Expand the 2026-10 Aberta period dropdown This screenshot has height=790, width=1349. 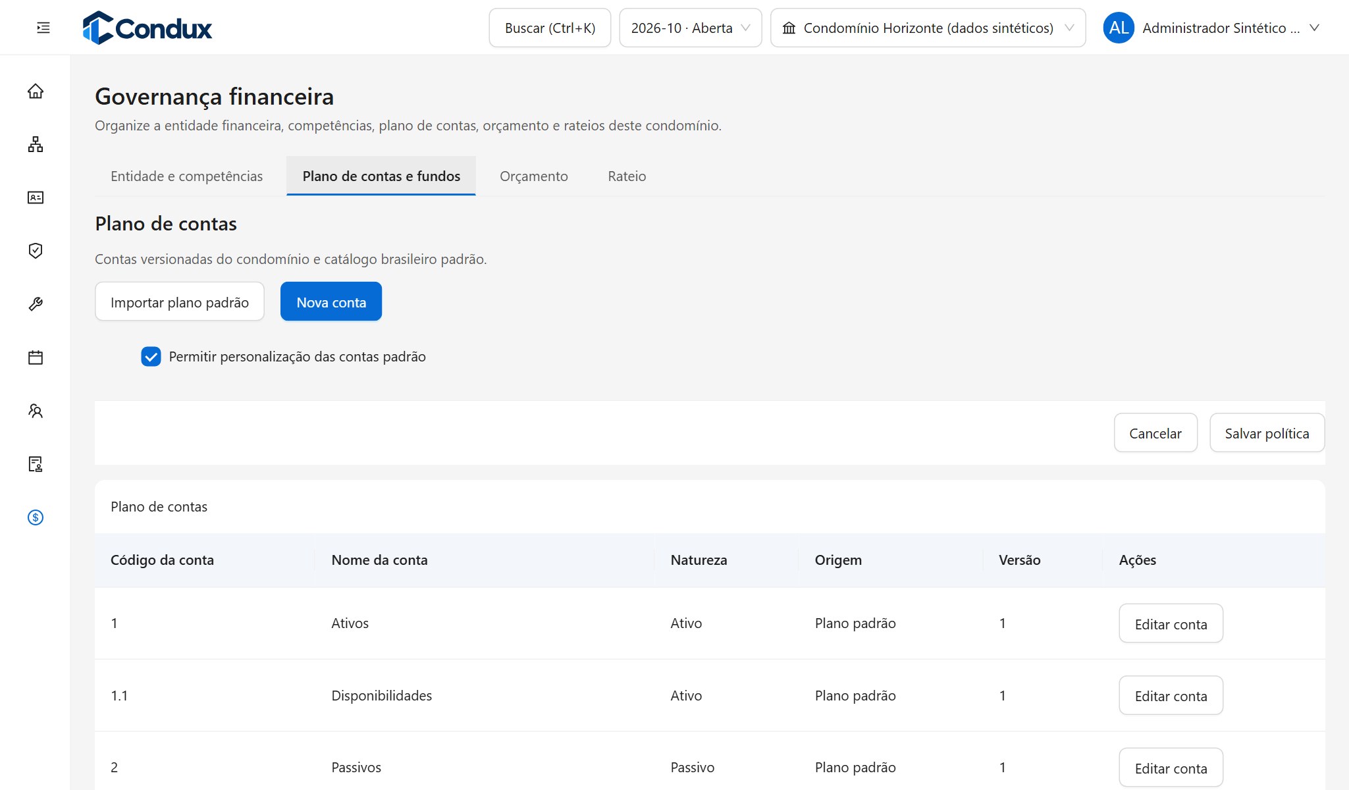click(x=690, y=28)
